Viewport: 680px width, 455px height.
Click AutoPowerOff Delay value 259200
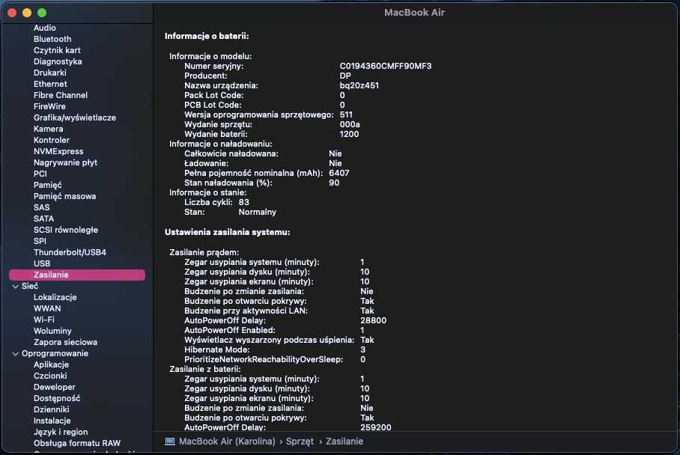[x=375, y=427]
